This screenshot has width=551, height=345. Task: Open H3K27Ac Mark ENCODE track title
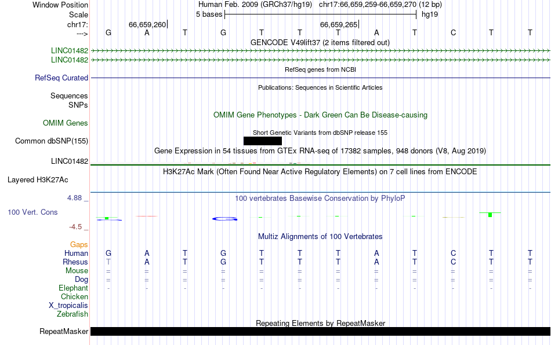tap(320, 171)
